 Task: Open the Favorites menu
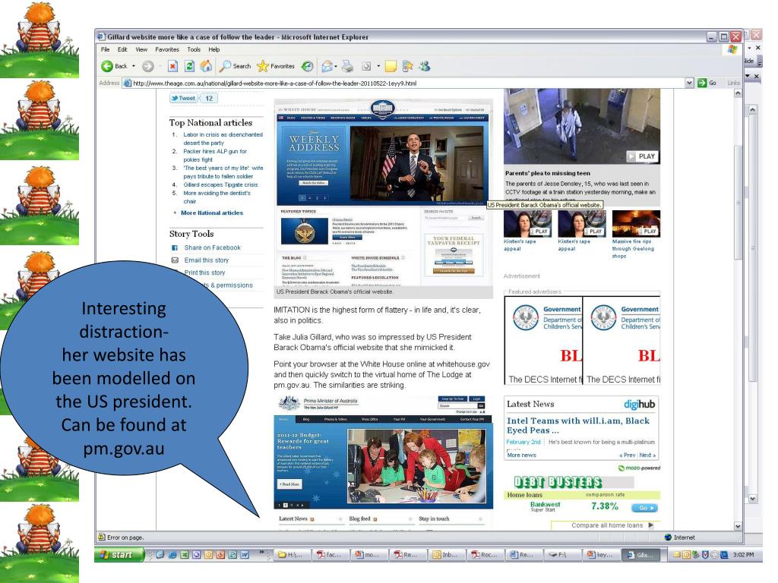point(166,49)
